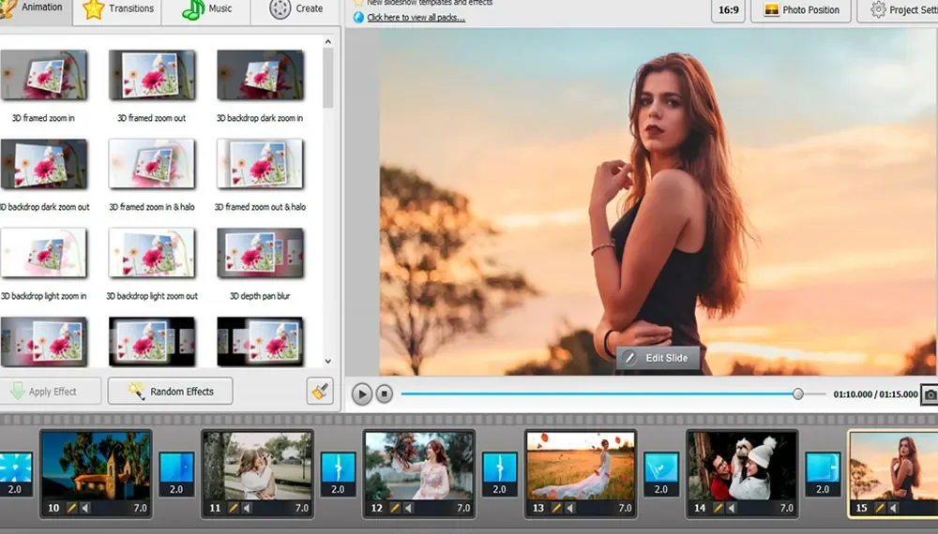This screenshot has width=938, height=534.
Task: Click the clear effects brush icon
Action: [320, 392]
